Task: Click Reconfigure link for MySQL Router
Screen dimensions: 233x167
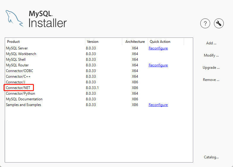Action: (158, 65)
